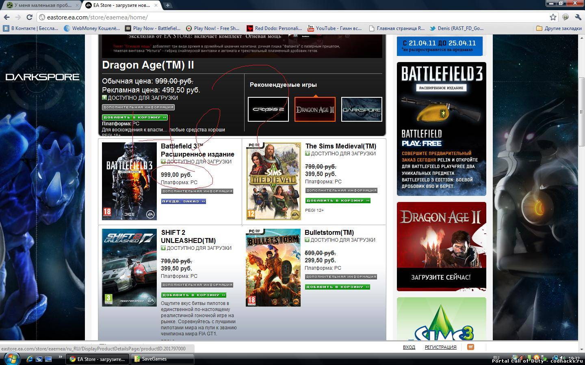Click Battlefield 3 'Дополнительная информация' button
This screenshot has width=585, height=365.
pos(197,191)
